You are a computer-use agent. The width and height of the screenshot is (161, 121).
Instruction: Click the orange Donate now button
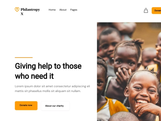(26, 106)
